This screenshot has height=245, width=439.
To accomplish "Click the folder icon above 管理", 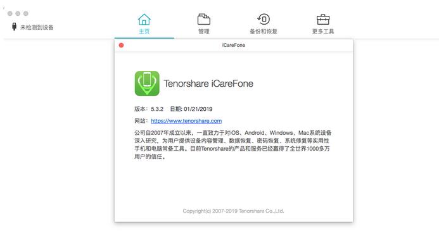I will [x=204, y=19].
